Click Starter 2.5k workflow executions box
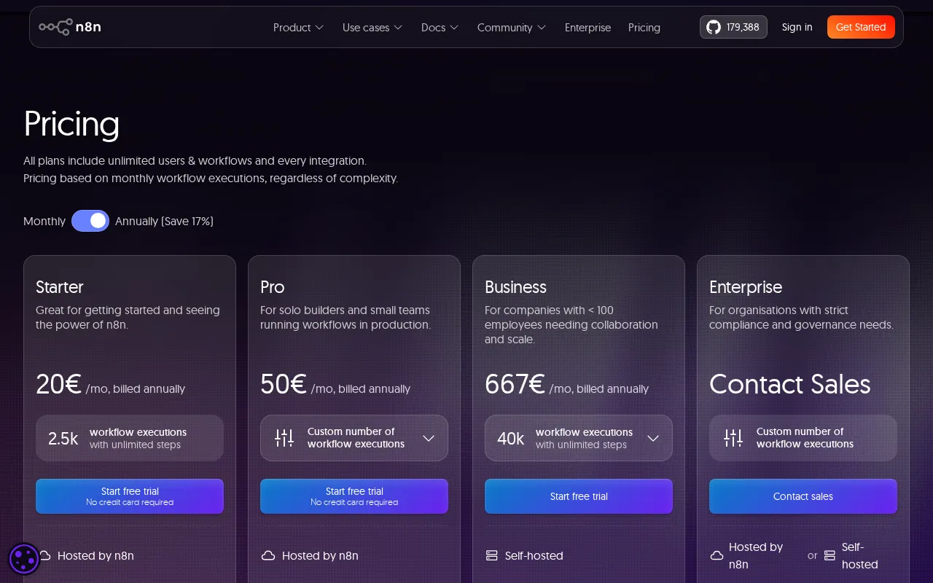 (x=130, y=438)
